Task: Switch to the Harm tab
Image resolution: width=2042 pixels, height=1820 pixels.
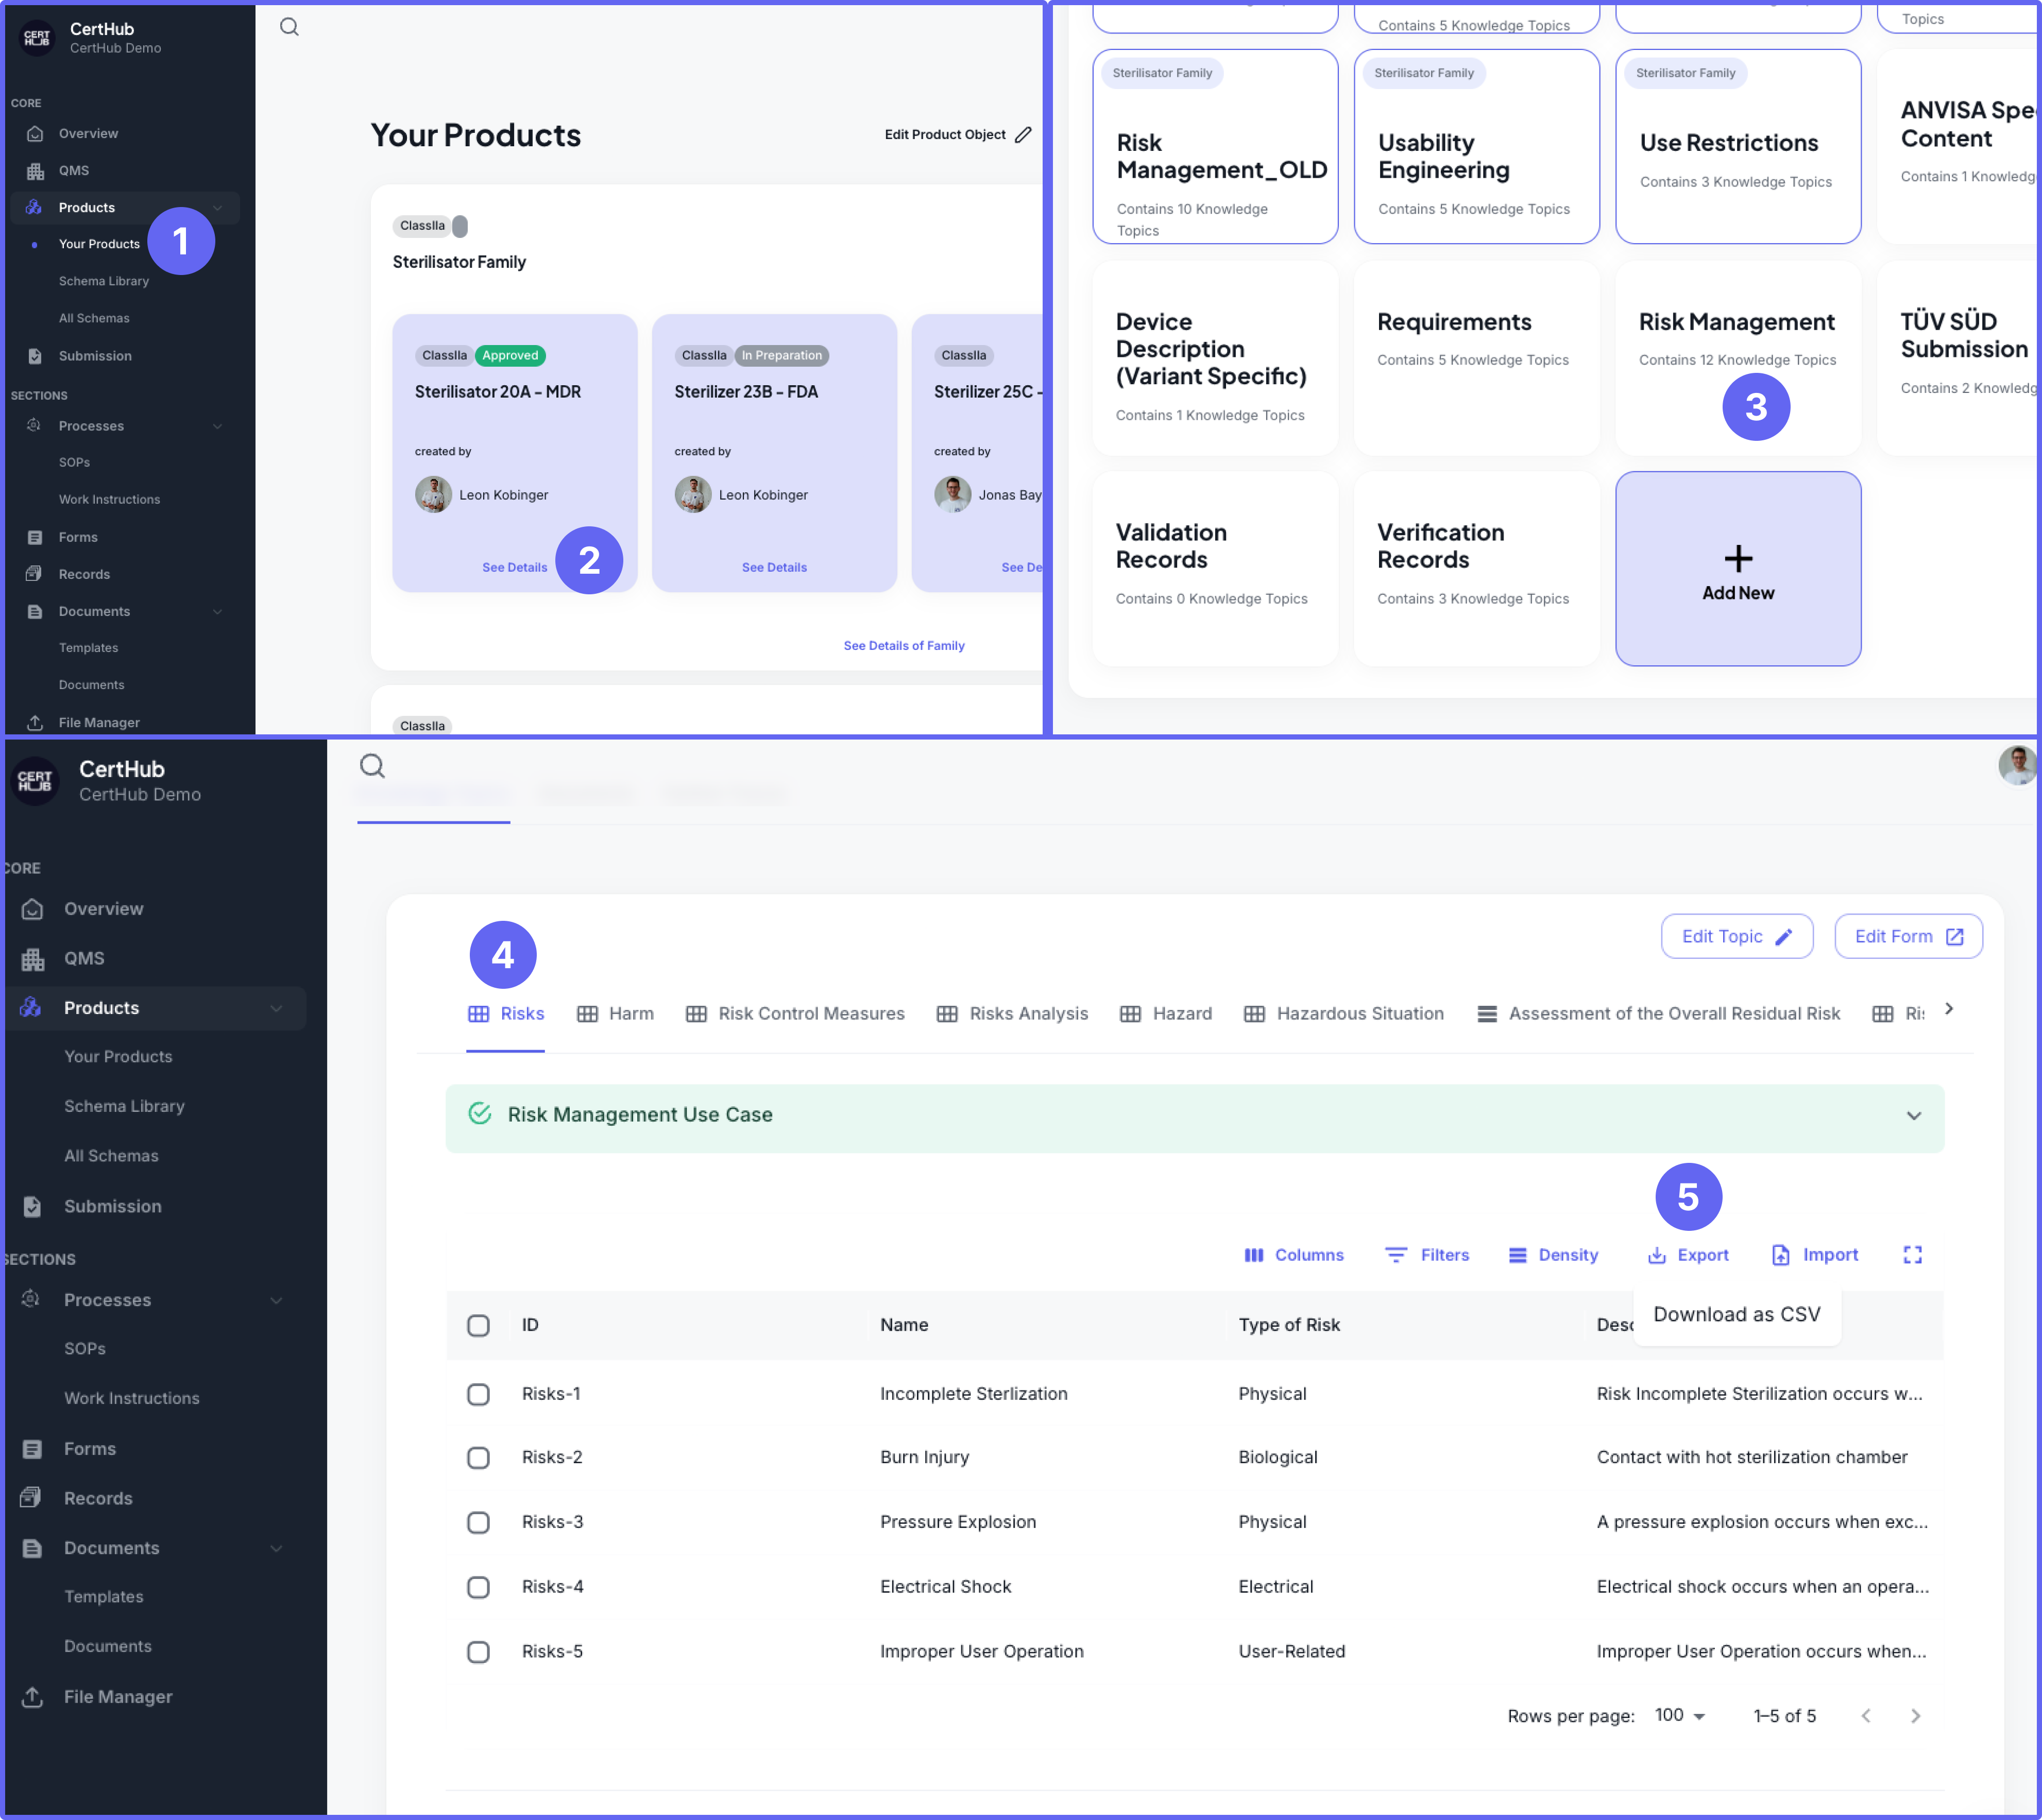Action: tap(630, 1013)
